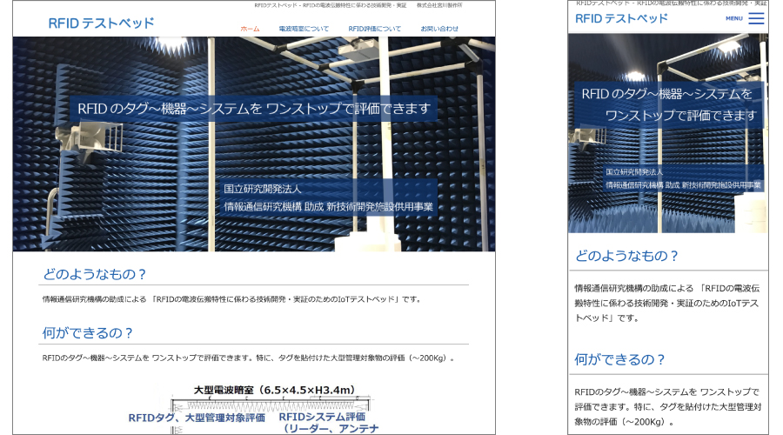Click the mobile MENU label
The width and height of the screenshot is (783, 435).
[734, 18]
